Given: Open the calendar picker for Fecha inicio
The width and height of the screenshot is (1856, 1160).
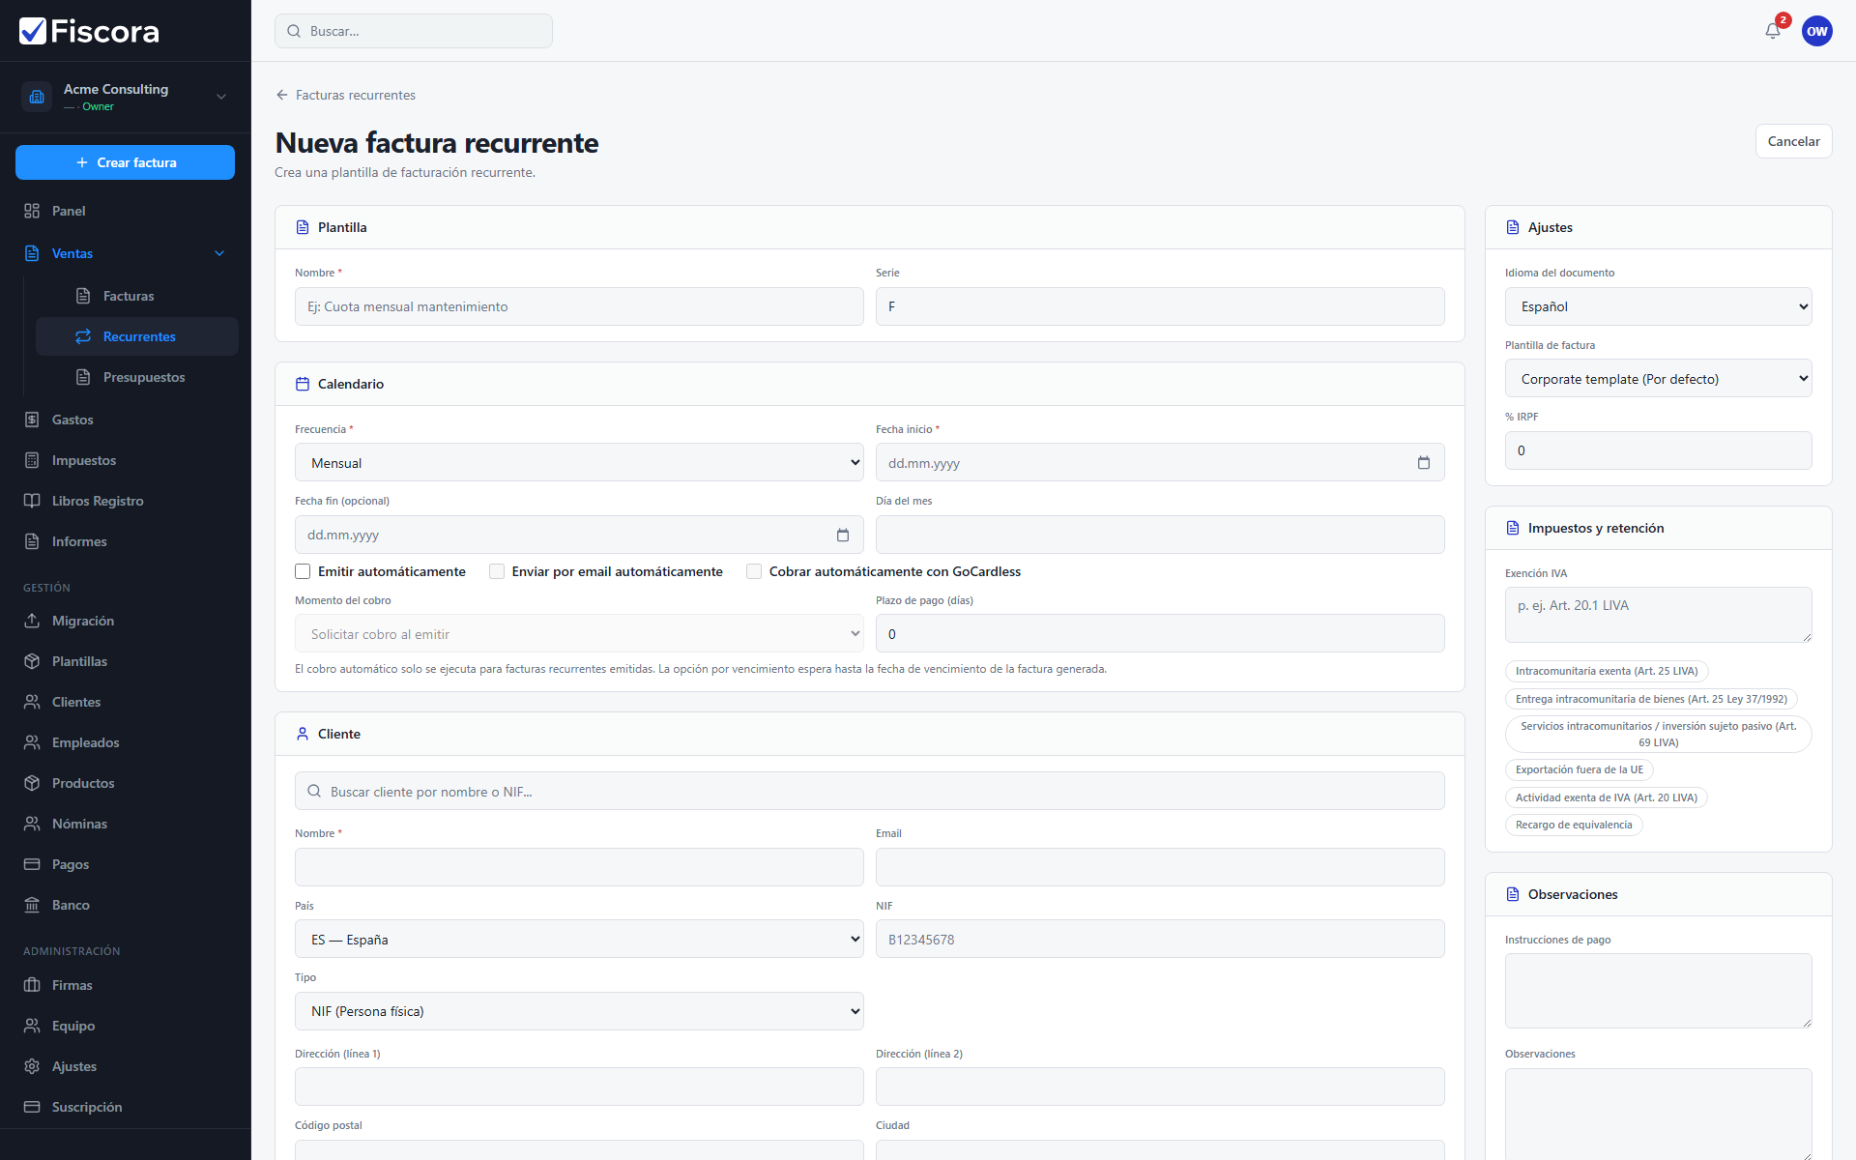Looking at the screenshot, I should 1424,463.
